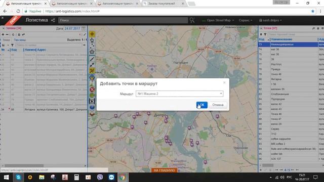Click the ant logo icon in map toolbar
Viewport: 324px width, 182px height.
(92, 113)
